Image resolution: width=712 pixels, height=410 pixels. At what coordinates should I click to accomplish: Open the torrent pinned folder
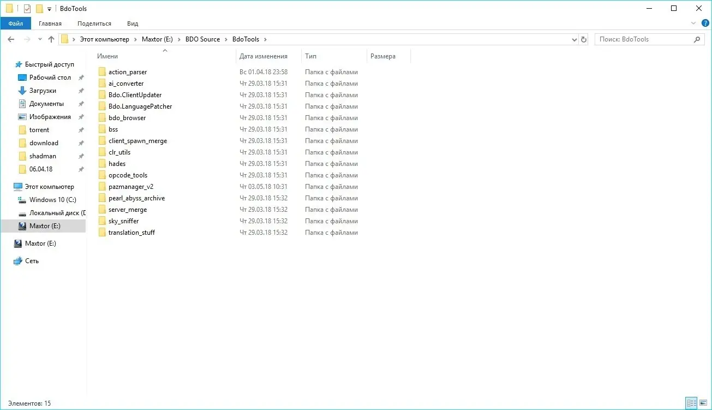click(x=39, y=130)
